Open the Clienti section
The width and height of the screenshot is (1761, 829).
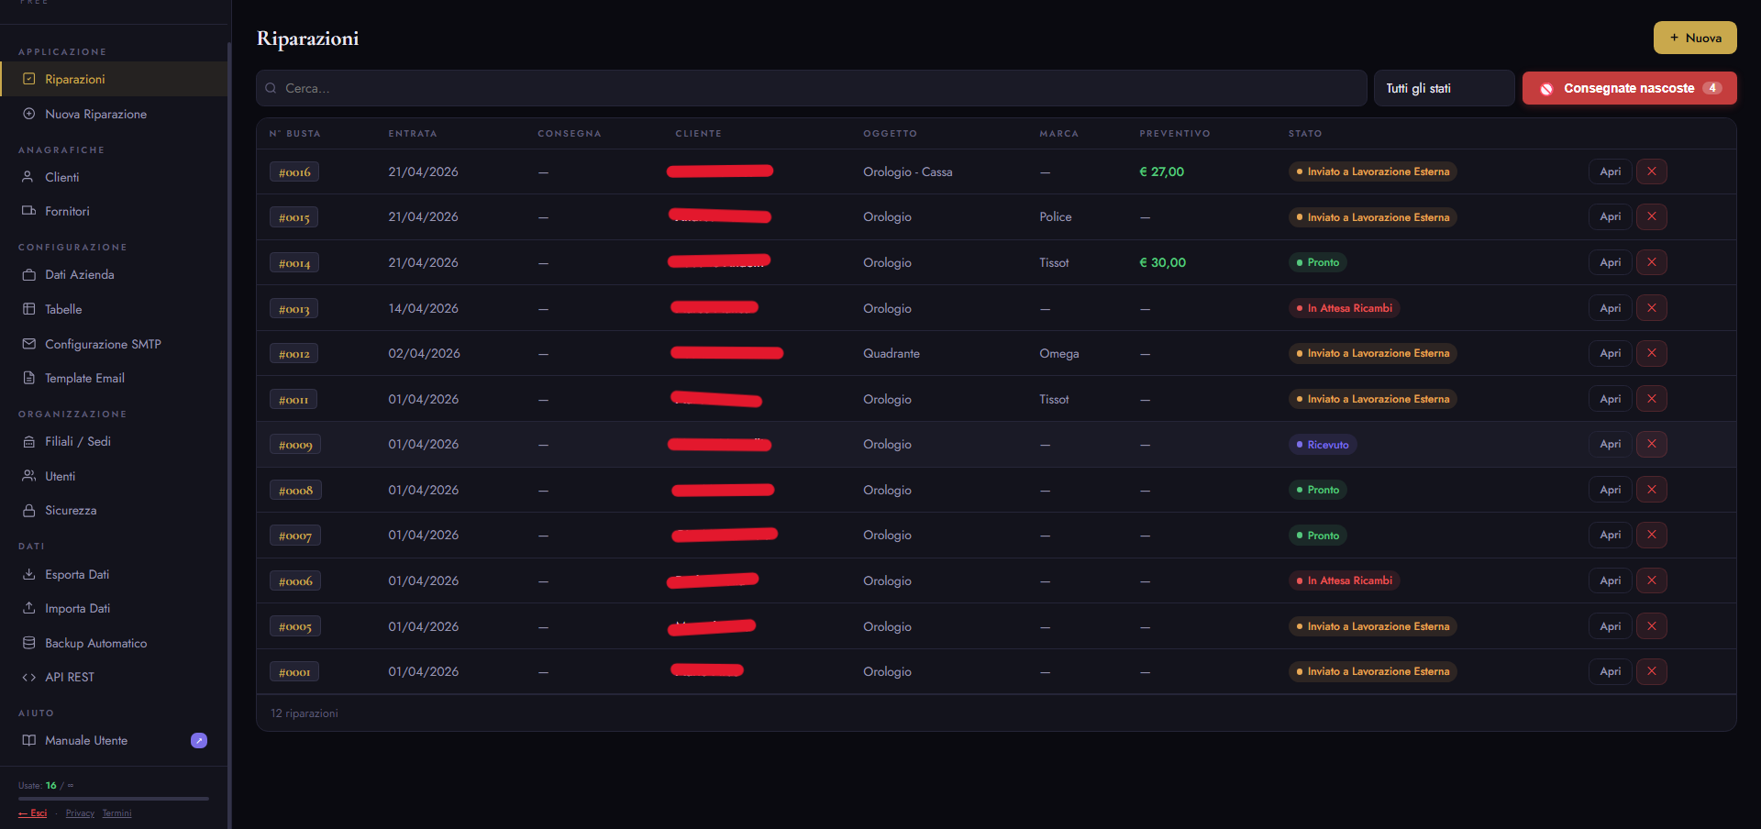click(114, 177)
